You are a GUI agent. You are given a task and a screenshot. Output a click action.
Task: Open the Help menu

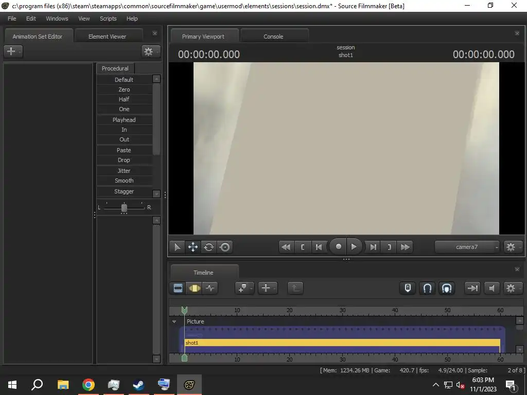coord(132,19)
